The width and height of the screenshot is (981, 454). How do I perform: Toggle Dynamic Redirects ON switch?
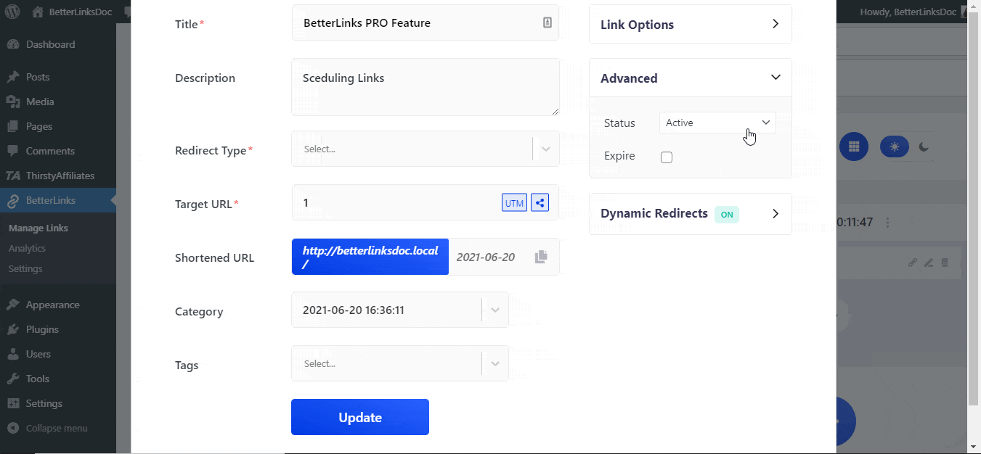[727, 214]
